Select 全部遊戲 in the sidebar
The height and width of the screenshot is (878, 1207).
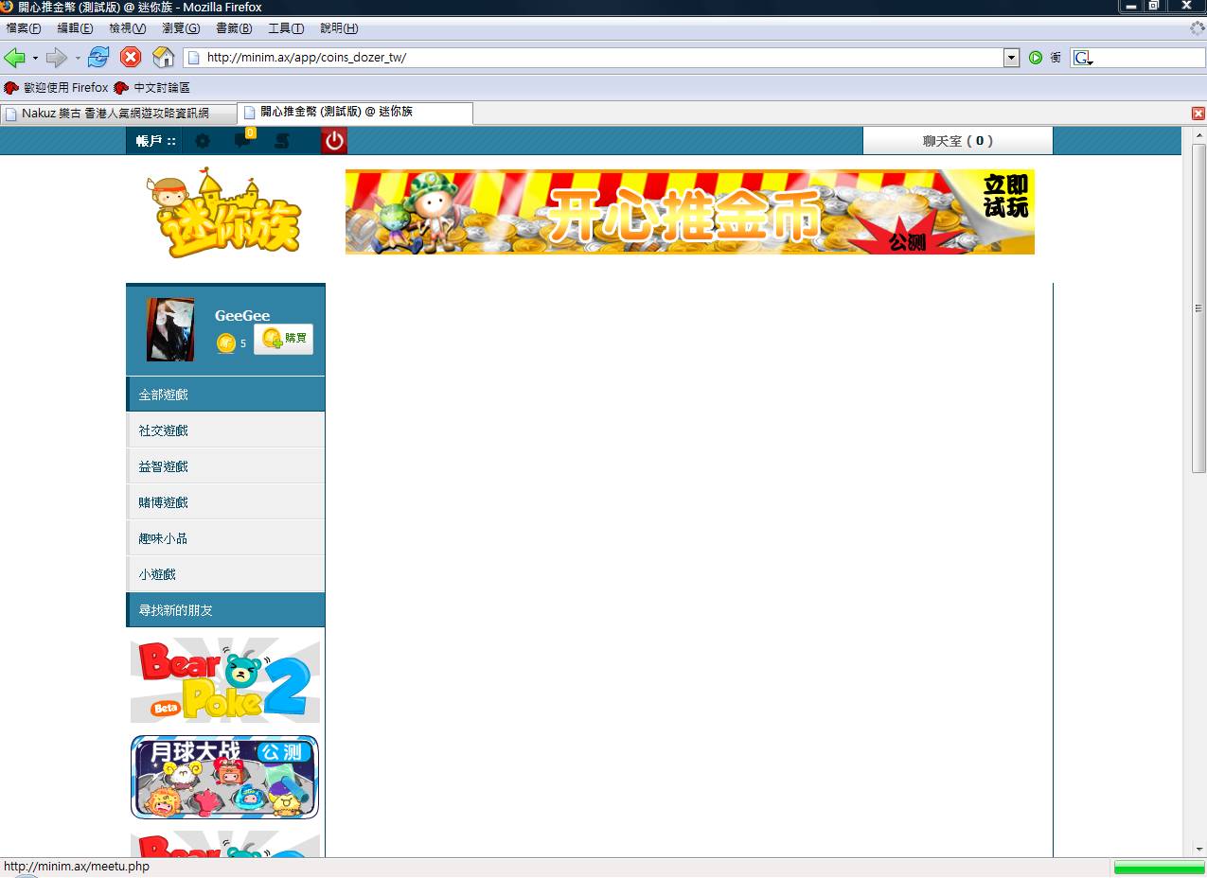point(225,395)
